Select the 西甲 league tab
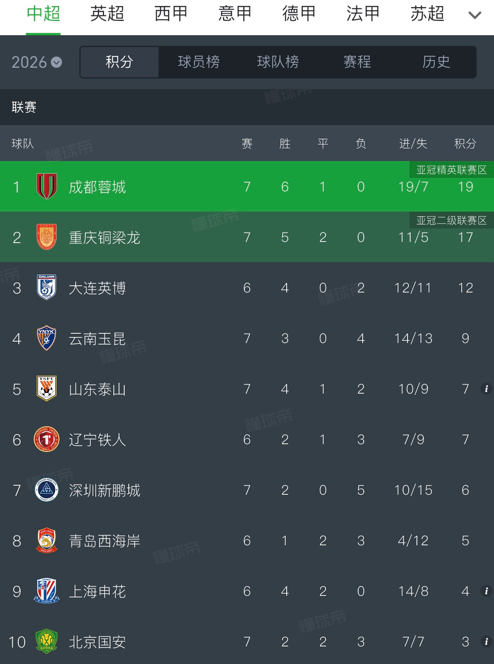 171,14
